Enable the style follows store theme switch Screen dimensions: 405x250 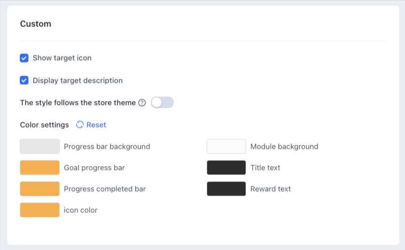click(162, 103)
